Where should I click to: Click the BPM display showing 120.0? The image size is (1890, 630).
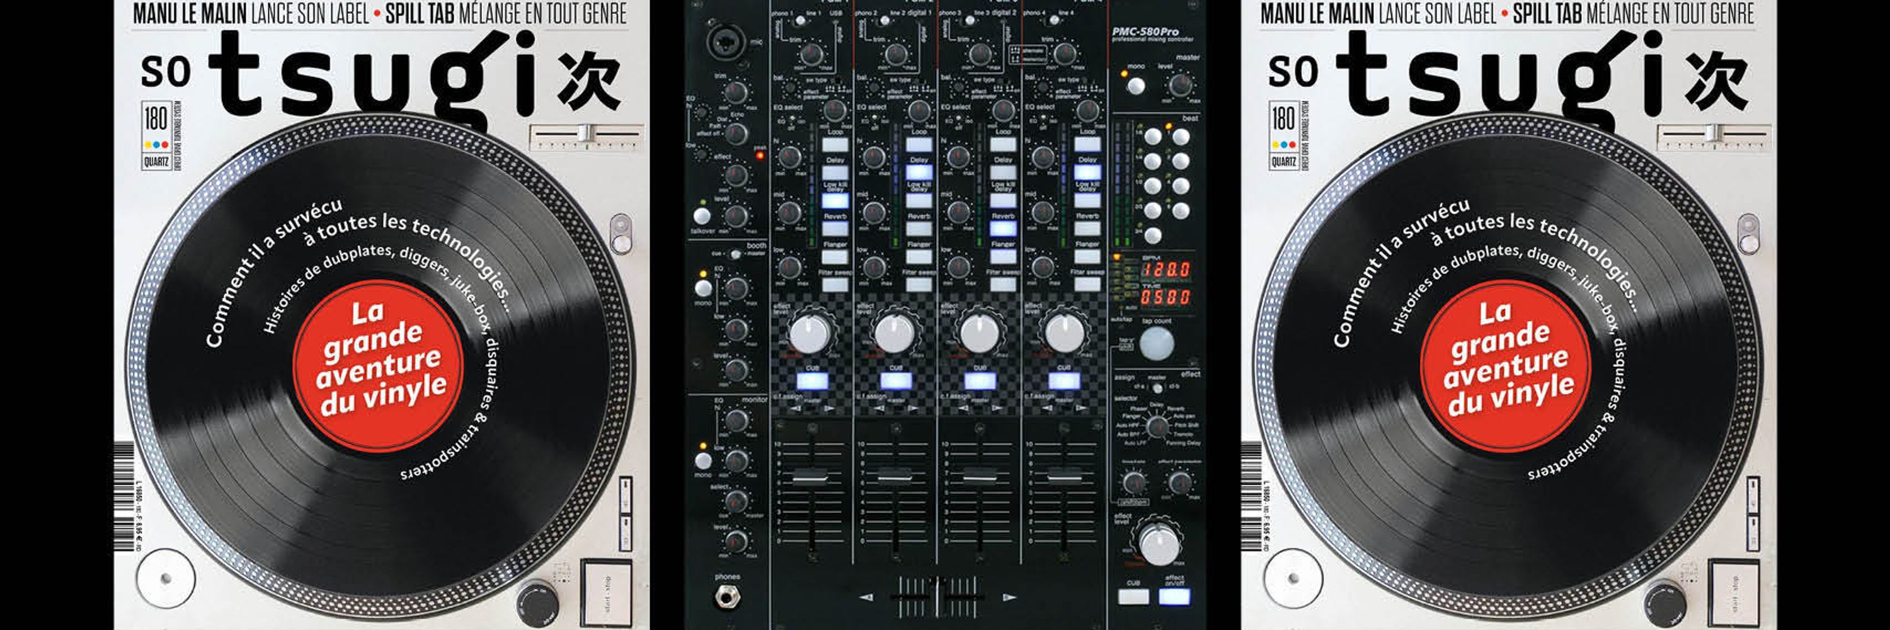click(1165, 269)
